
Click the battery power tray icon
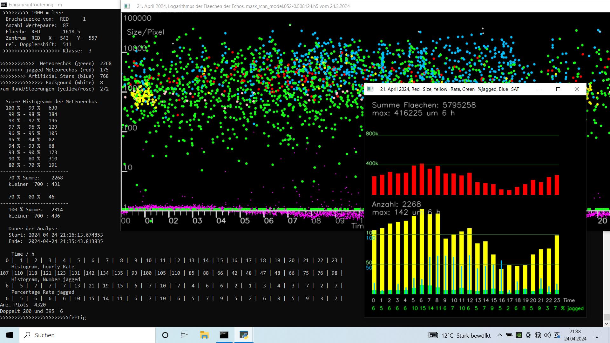pos(509,335)
